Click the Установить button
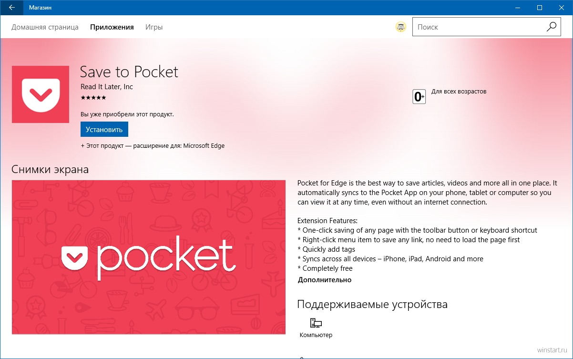 tap(104, 129)
